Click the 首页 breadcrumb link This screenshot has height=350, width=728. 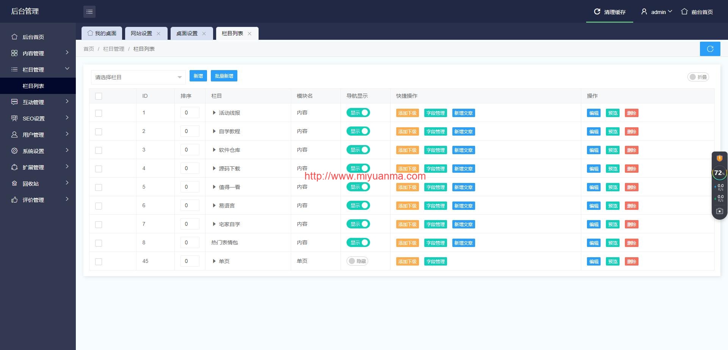(89, 49)
